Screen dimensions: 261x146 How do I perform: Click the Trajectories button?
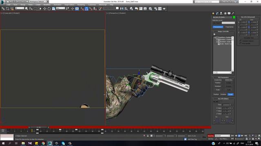click(229, 27)
